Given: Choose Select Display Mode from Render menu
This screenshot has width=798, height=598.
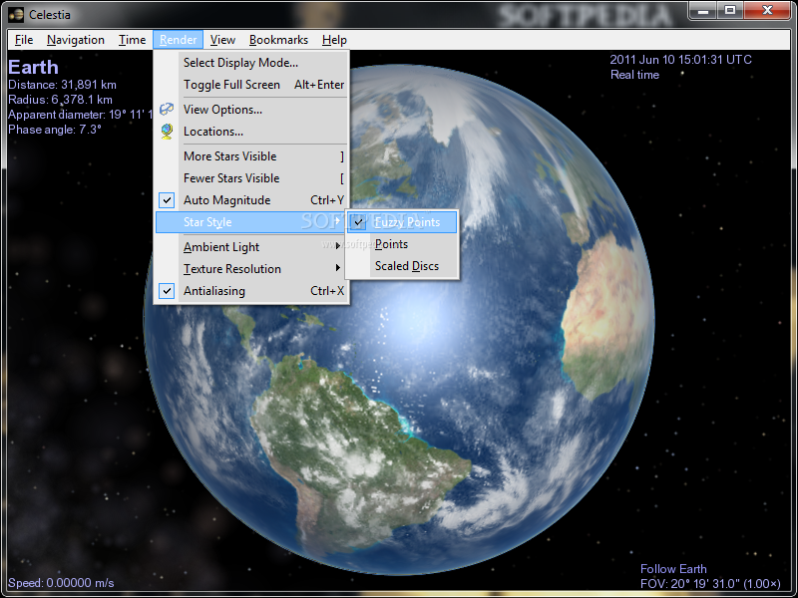Looking at the screenshot, I should pos(251,63).
